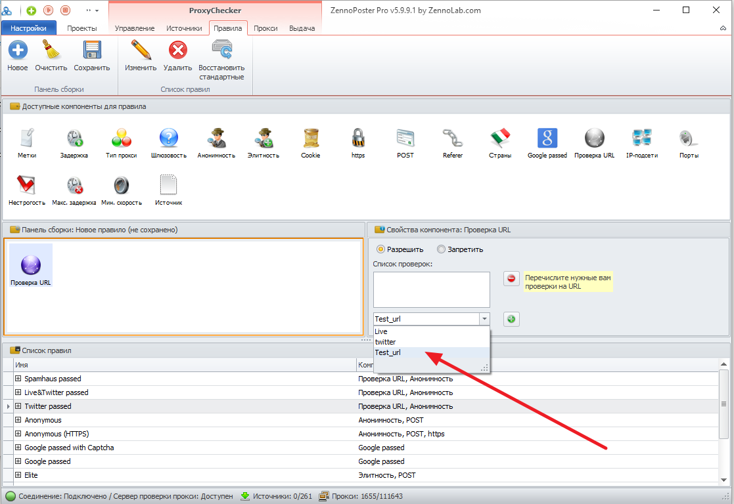
Task: Click the orange stop button in title bar
Action: coord(66,10)
